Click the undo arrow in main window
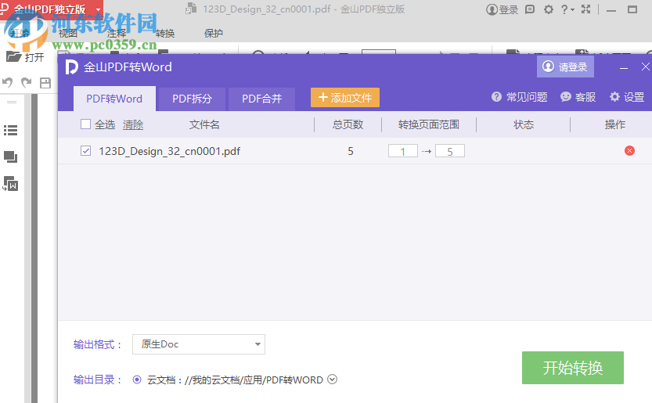The width and height of the screenshot is (652, 403). click(8, 83)
